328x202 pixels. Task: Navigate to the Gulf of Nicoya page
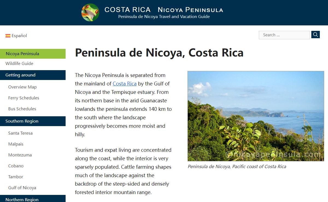(x=22, y=188)
